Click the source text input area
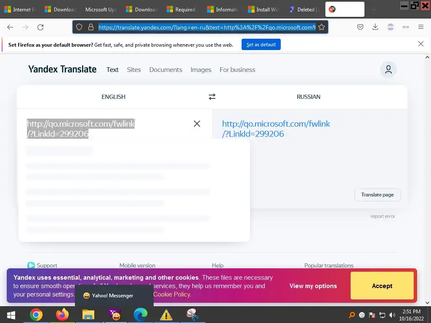The width and height of the screenshot is (431, 323). [x=107, y=129]
